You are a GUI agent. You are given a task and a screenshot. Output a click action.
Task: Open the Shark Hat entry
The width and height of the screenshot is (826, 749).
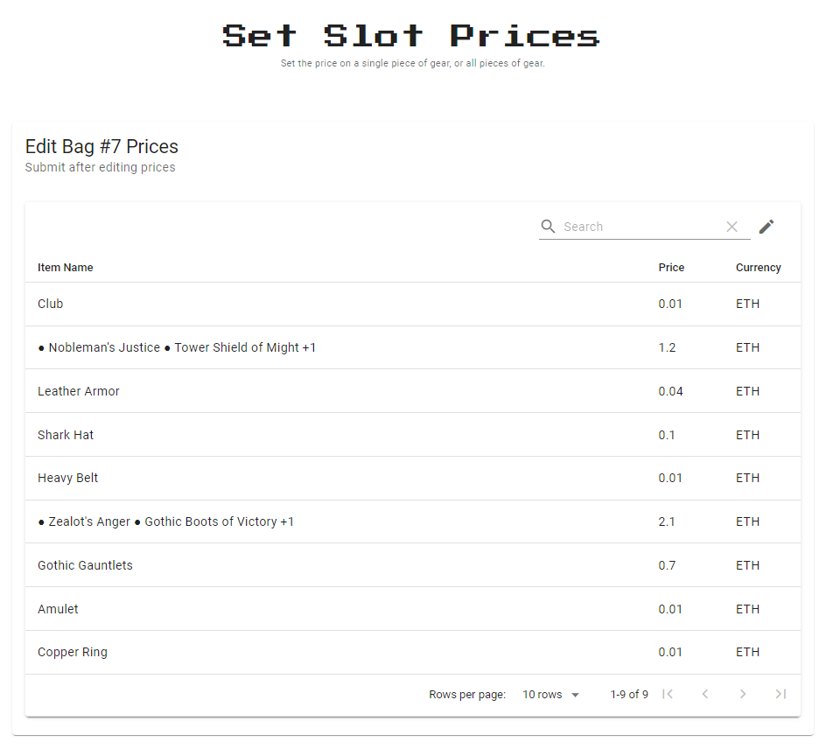tap(66, 434)
